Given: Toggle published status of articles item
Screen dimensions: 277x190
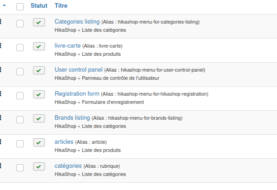Looking at the screenshot, I should (39, 143).
